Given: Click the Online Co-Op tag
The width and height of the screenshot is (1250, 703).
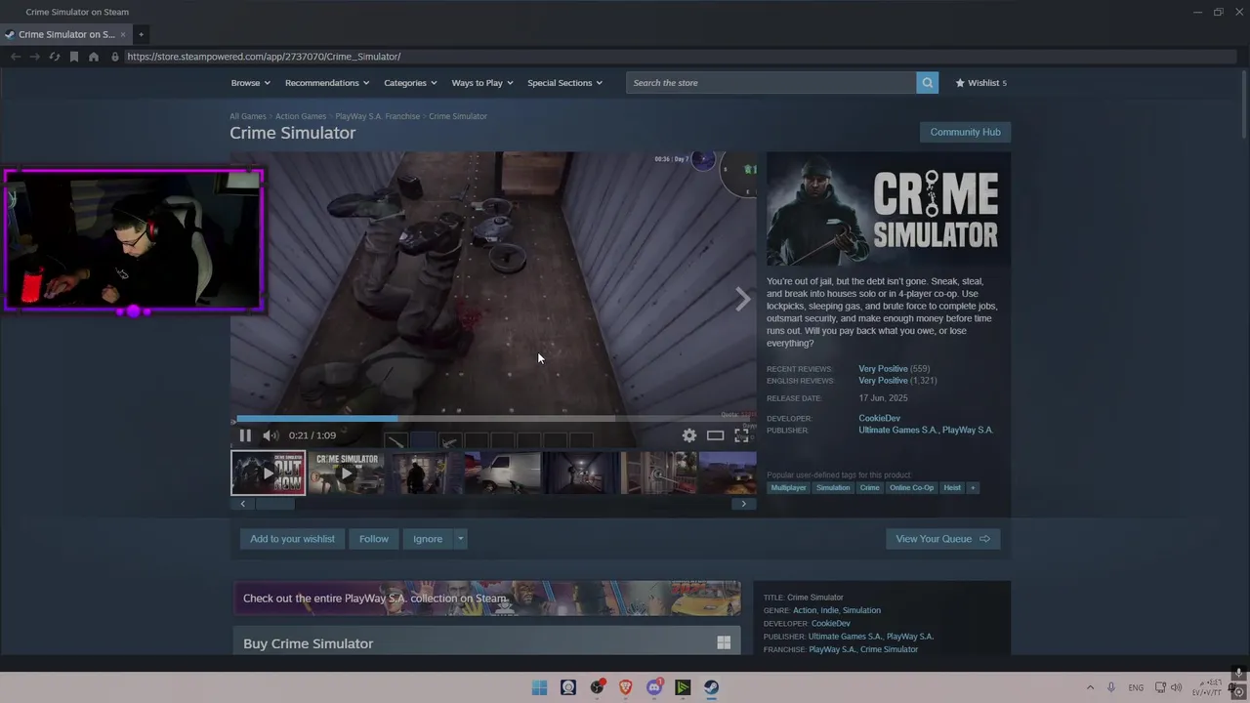Looking at the screenshot, I should 911,487.
